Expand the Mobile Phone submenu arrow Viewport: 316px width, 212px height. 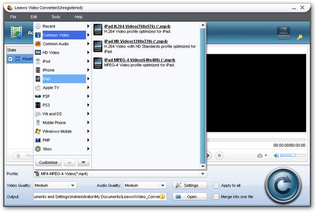88,122
